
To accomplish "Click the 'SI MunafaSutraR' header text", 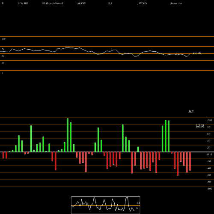I will pyautogui.click(x=53, y=3).
